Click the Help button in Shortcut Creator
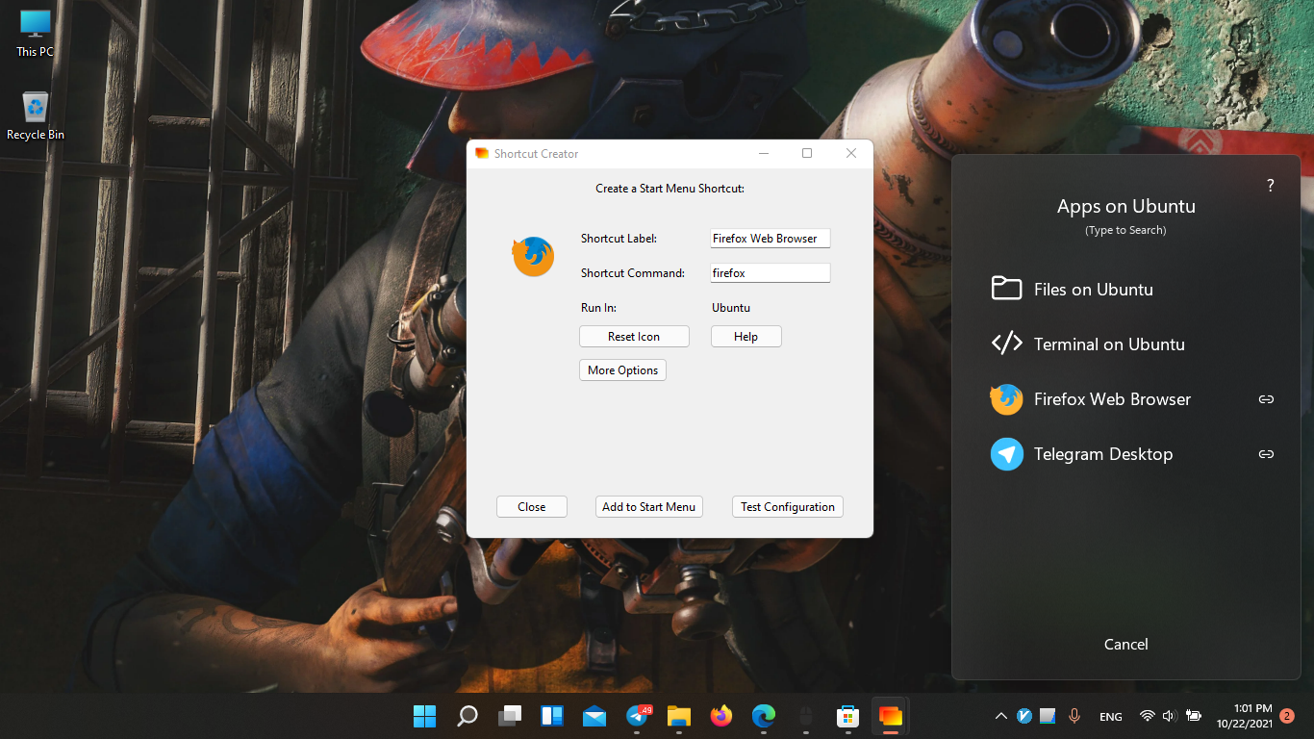Image resolution: width=1314 pixels, height=739 pixels. [745, 337]
